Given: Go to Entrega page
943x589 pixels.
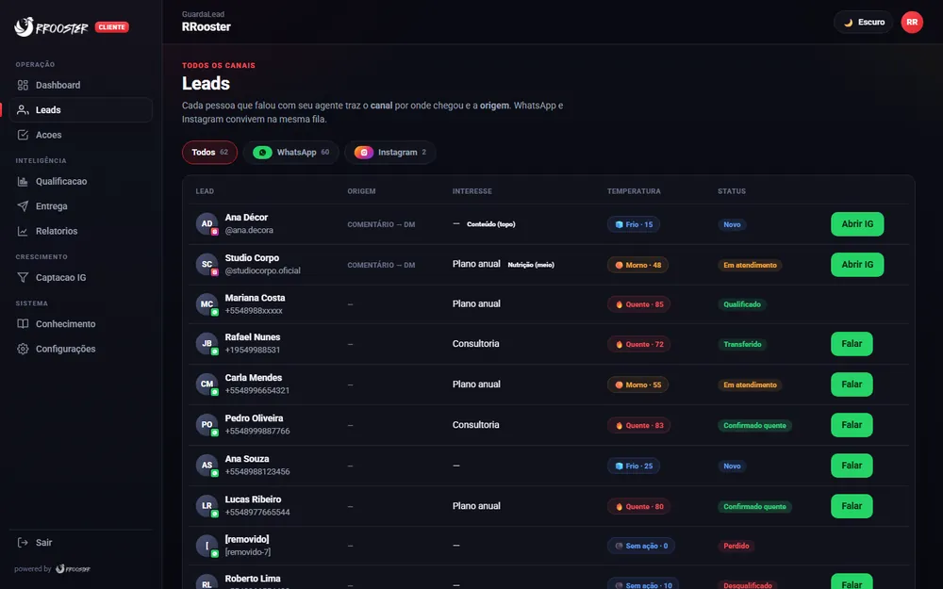Looking at the screenshot, I should point(80,206).
